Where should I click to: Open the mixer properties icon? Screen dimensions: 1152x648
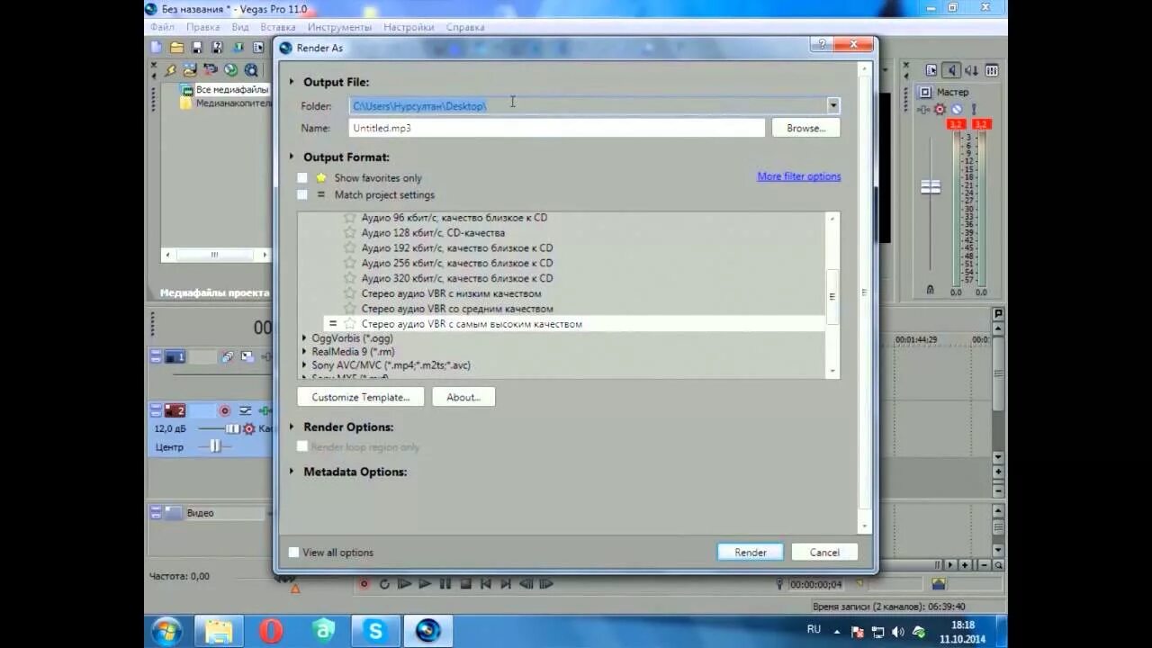[931, 70]
